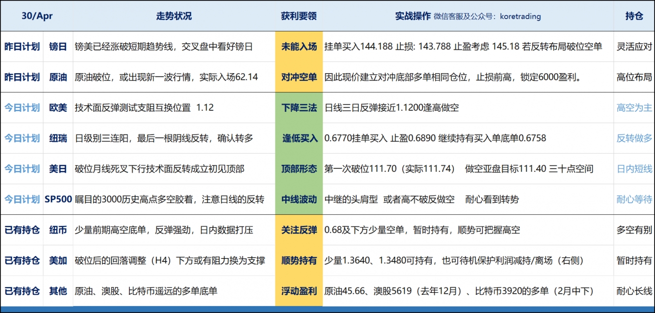Click the "耐心等待" blue text
The width and height of the screenshot is (655, 313).
click(634, 199)
